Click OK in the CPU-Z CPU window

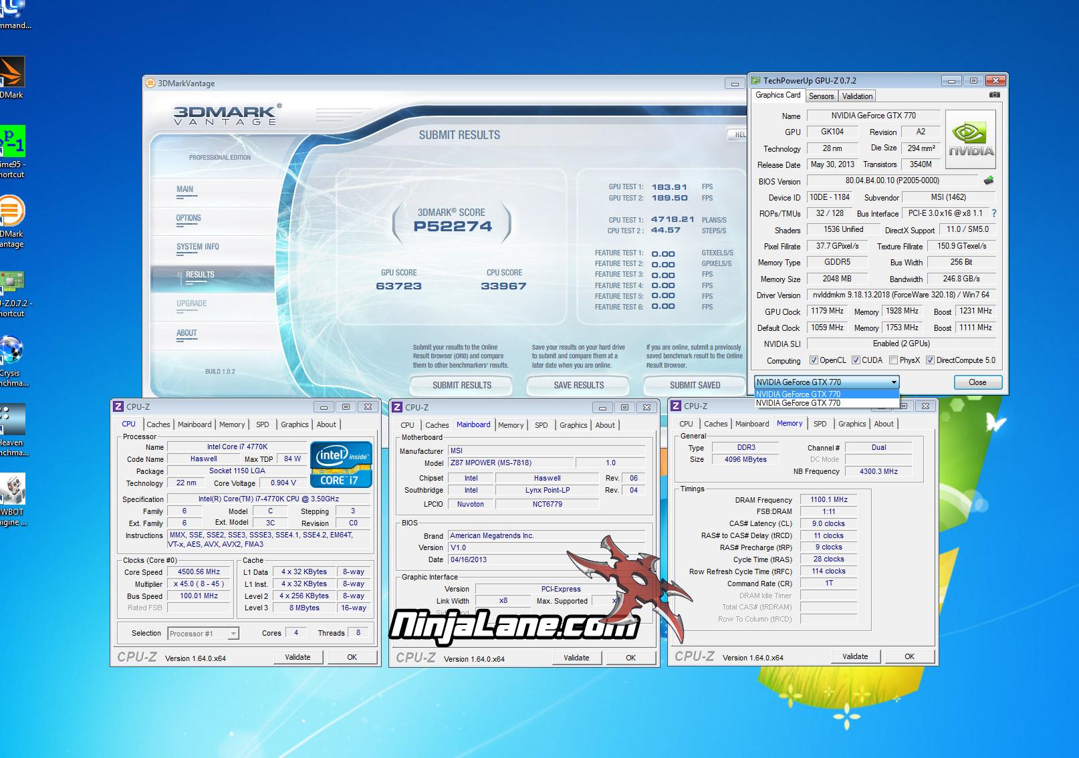pyautogui.click(x=352, y=657)
